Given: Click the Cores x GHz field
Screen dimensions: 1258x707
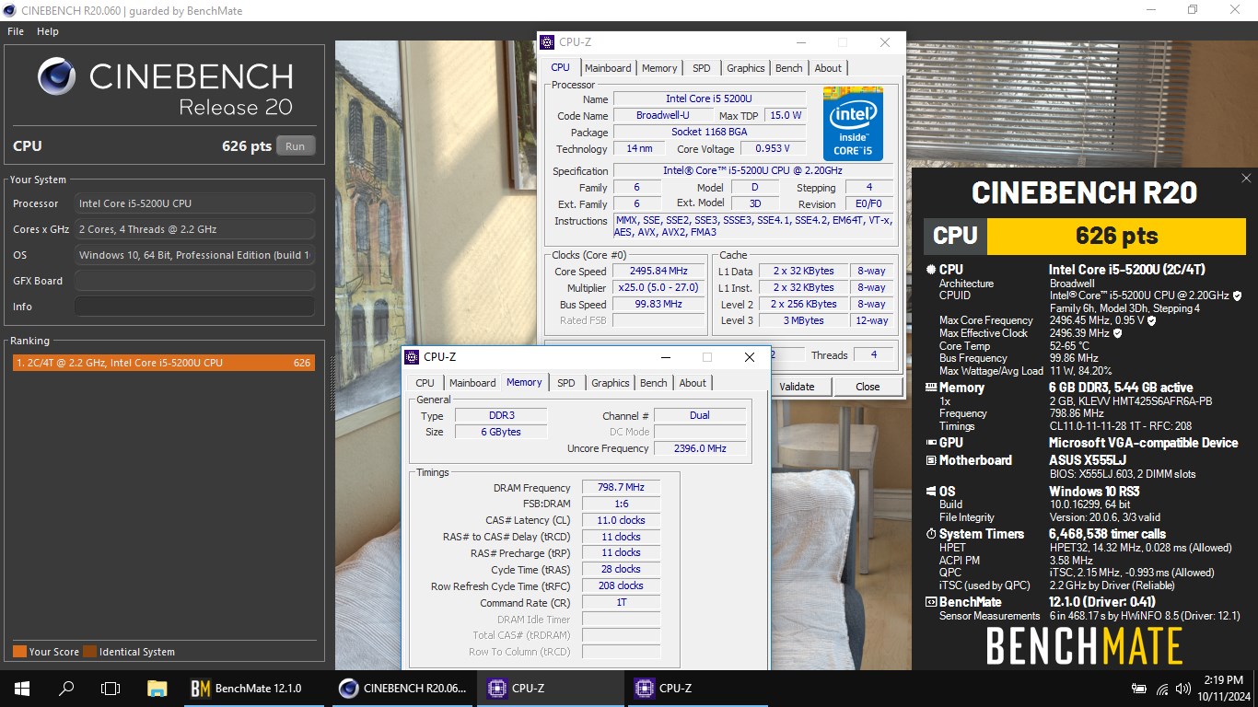Looking at the screenshot, I should [194, 229].
